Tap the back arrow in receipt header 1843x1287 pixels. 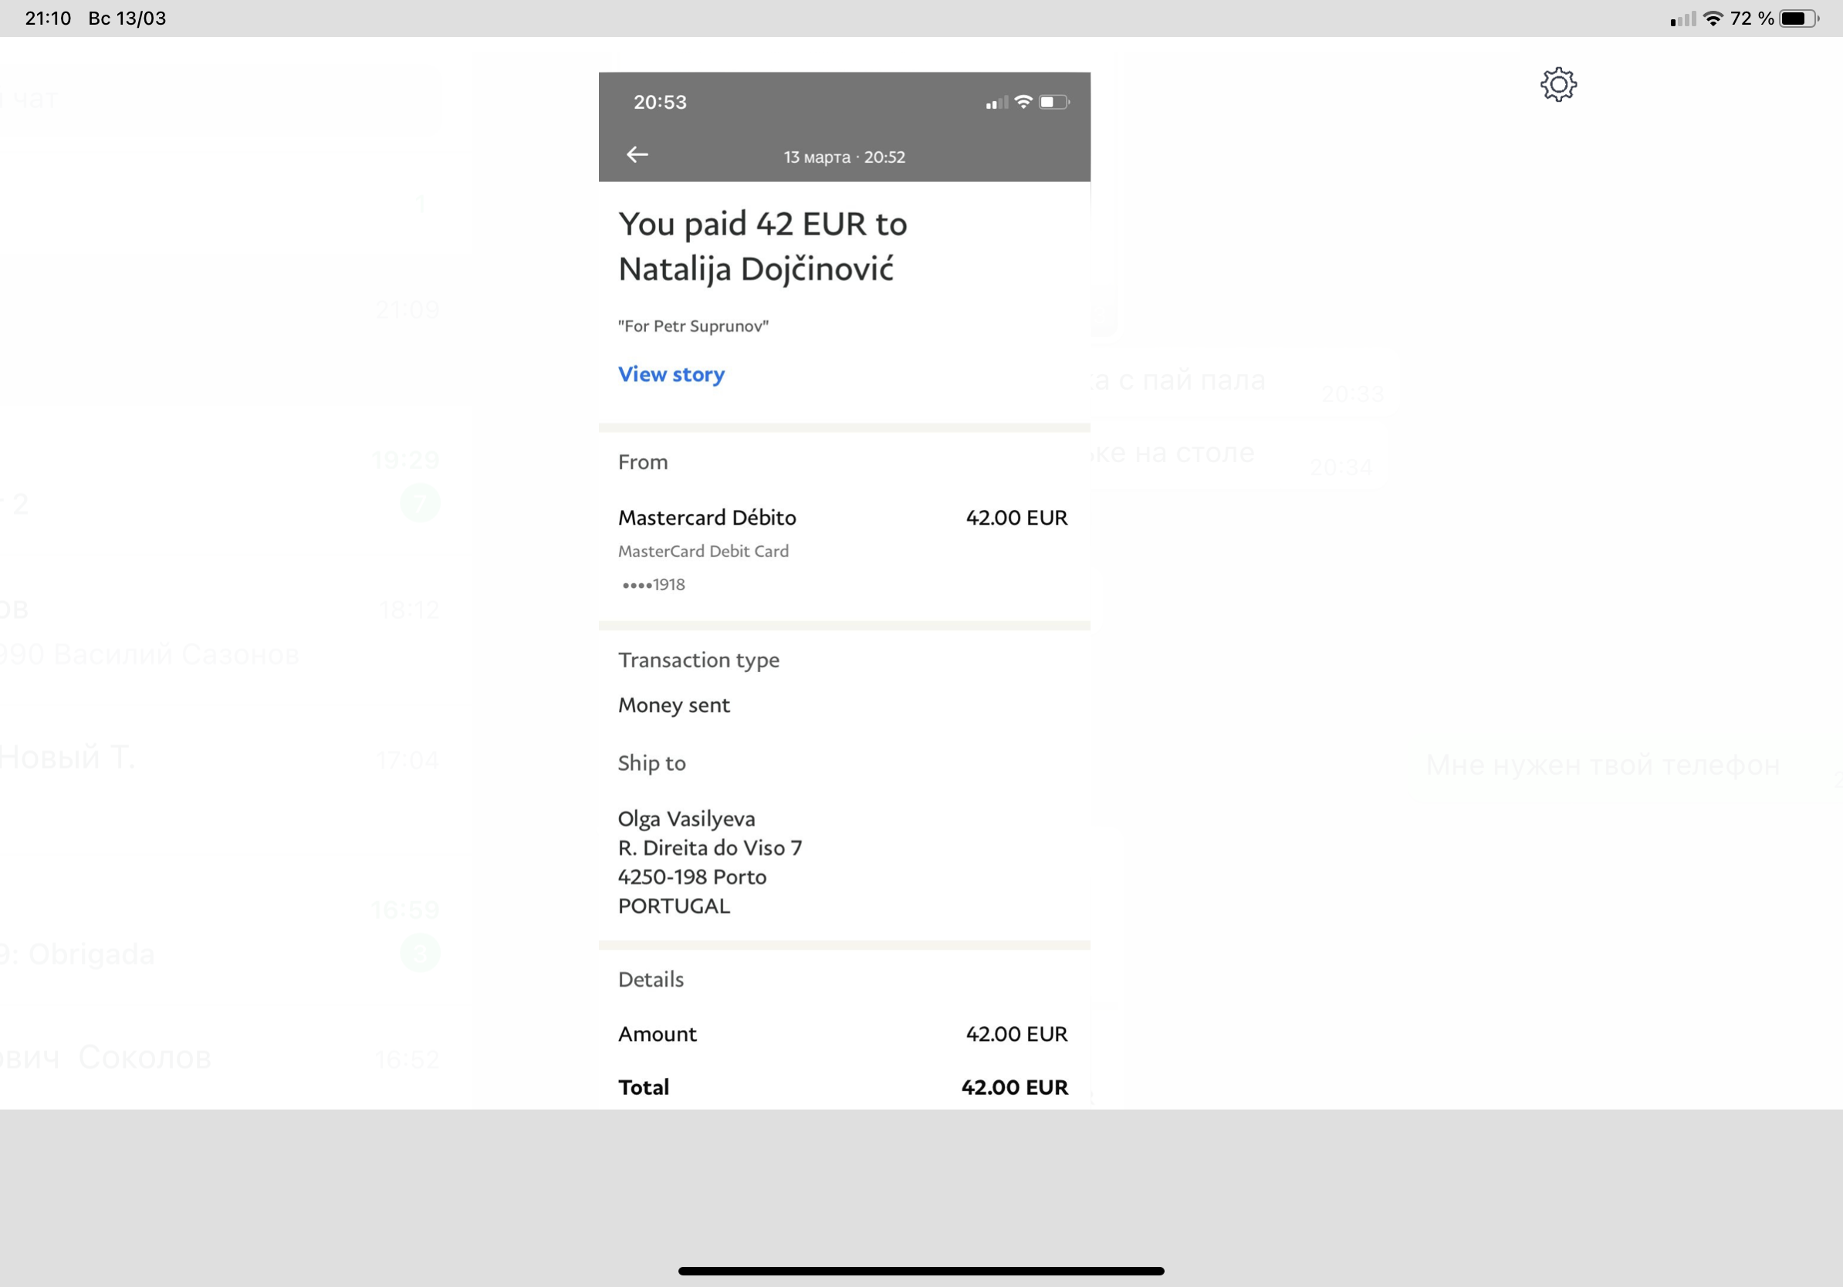pos(637,154)
